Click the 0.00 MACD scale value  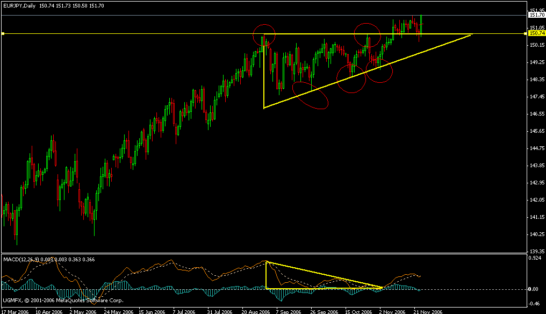point(534,289)
